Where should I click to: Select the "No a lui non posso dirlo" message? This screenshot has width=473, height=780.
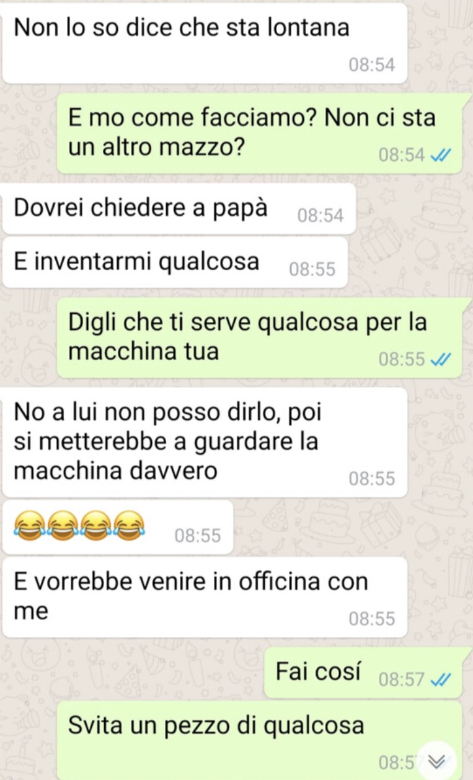(x=205, y=443)
